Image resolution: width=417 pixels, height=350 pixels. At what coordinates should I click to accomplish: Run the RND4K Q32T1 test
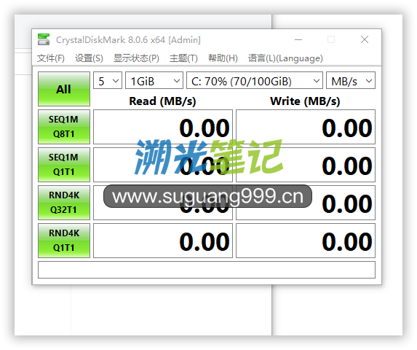click(64, 203)
